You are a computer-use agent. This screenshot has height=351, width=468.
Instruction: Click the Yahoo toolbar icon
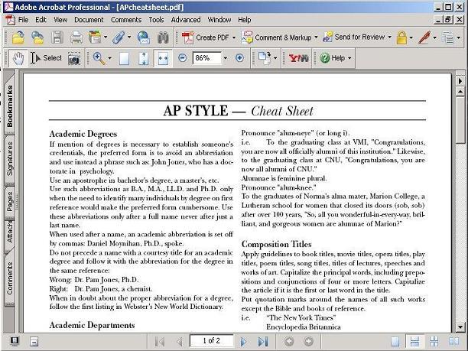(x=298, y=58)
